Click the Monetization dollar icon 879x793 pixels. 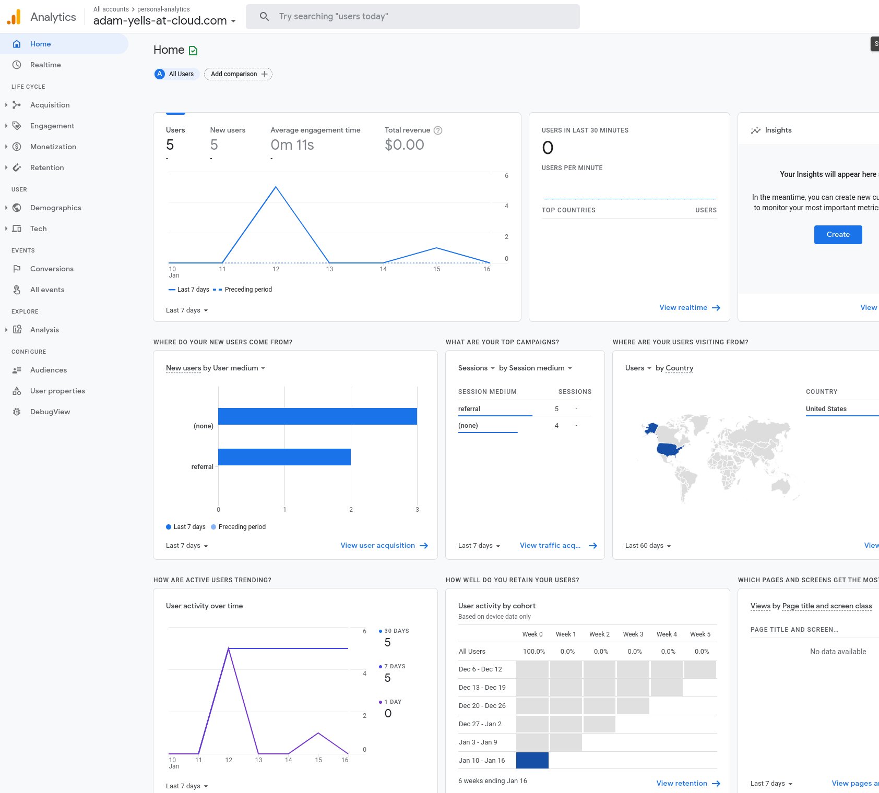[17, 147]
